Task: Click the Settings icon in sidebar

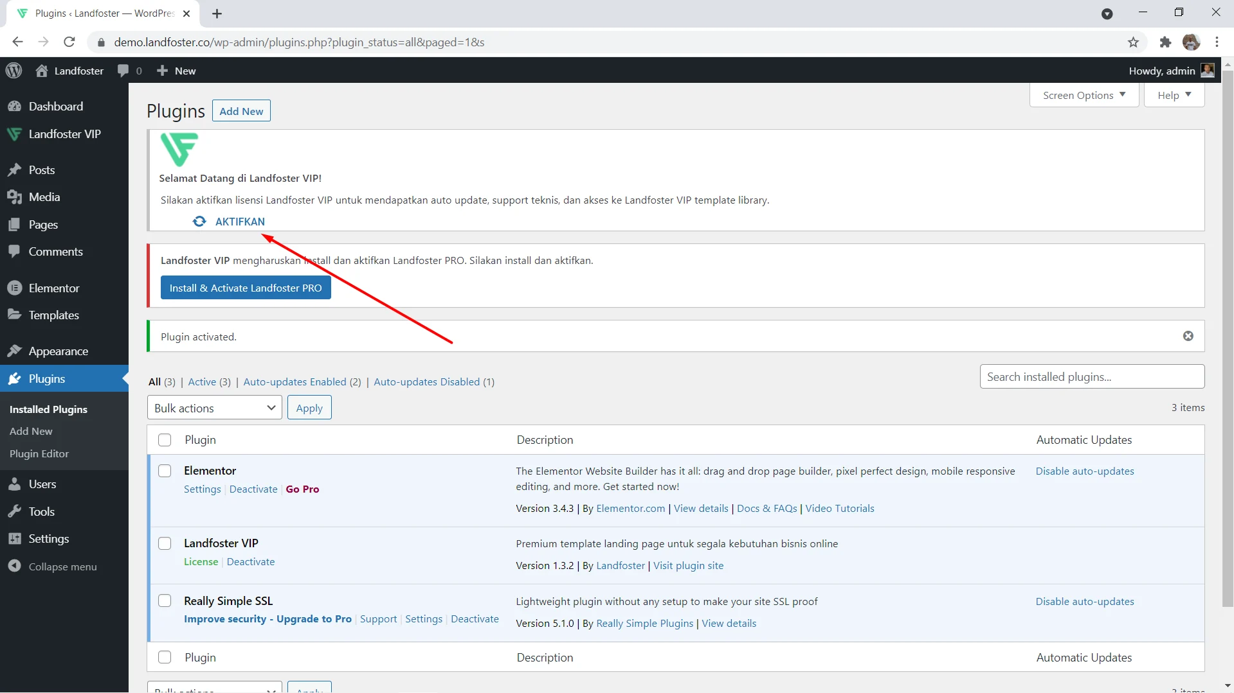Action: tap(15, 539)
